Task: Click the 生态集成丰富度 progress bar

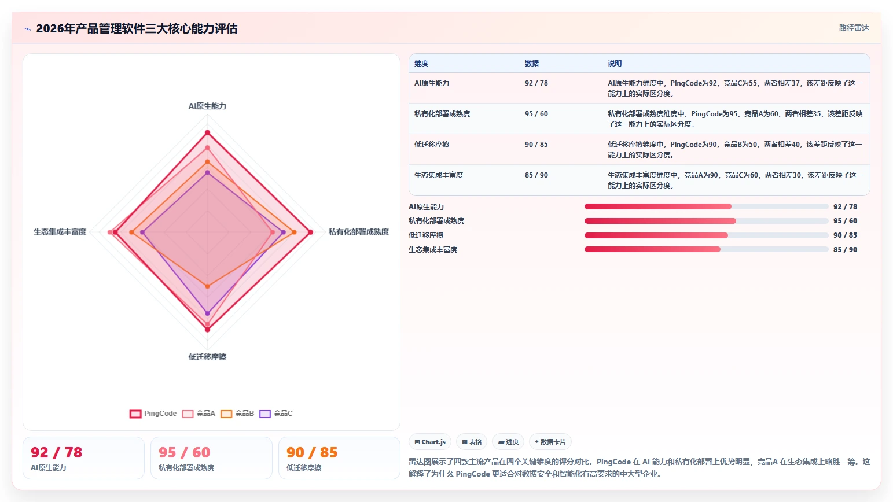Action: 706,249
